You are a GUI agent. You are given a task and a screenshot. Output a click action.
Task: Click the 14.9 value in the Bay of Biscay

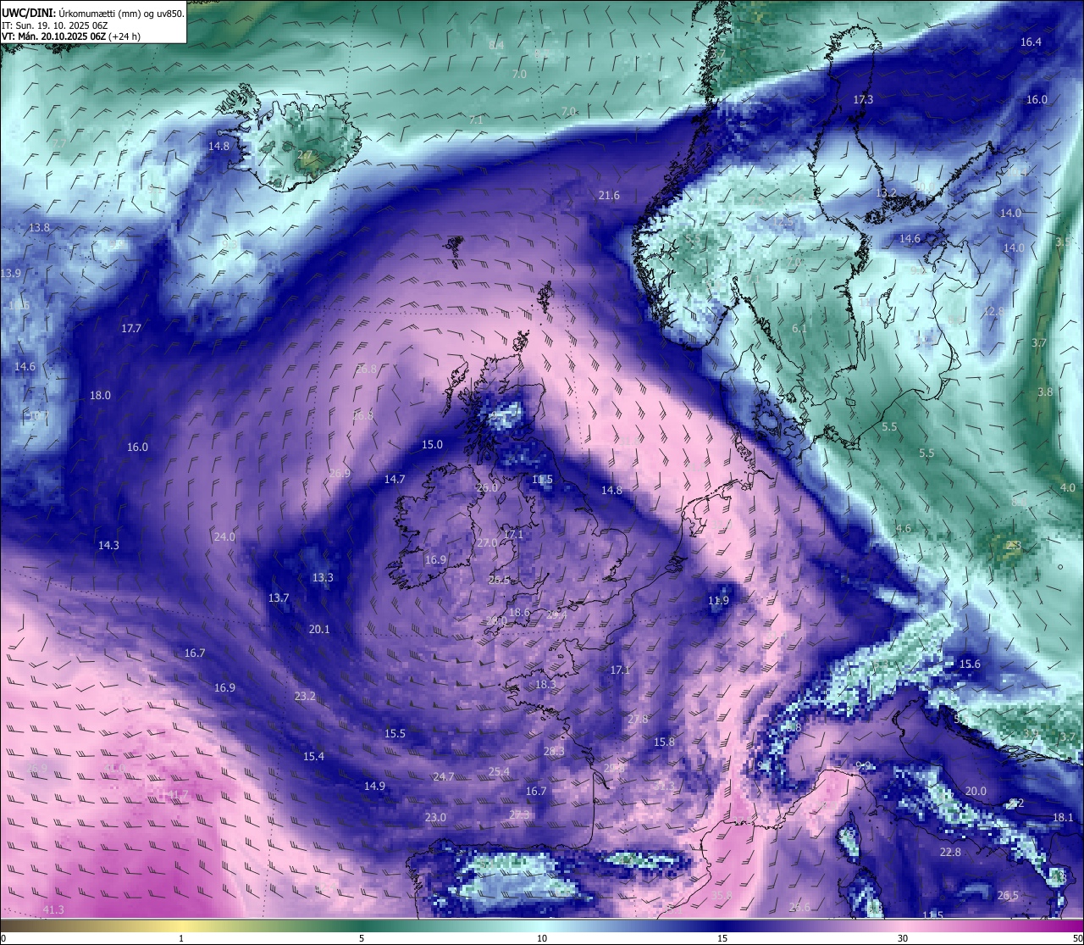[x=374, y=786]
